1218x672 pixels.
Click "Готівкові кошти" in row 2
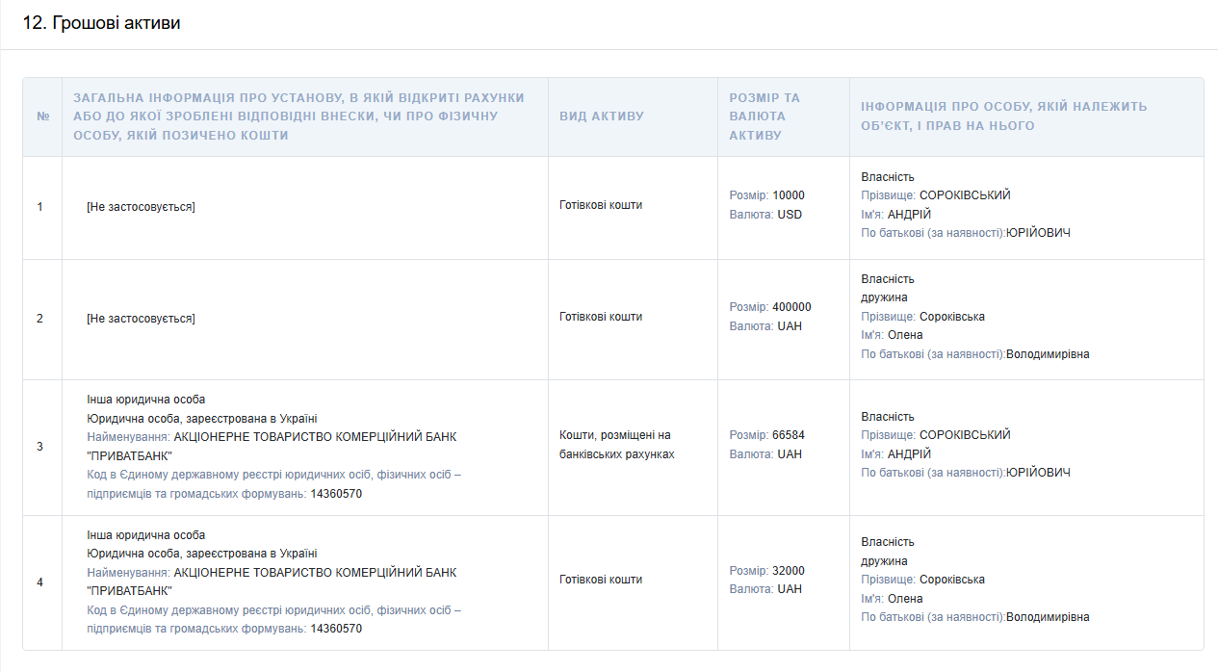click(x=600, y=317)
